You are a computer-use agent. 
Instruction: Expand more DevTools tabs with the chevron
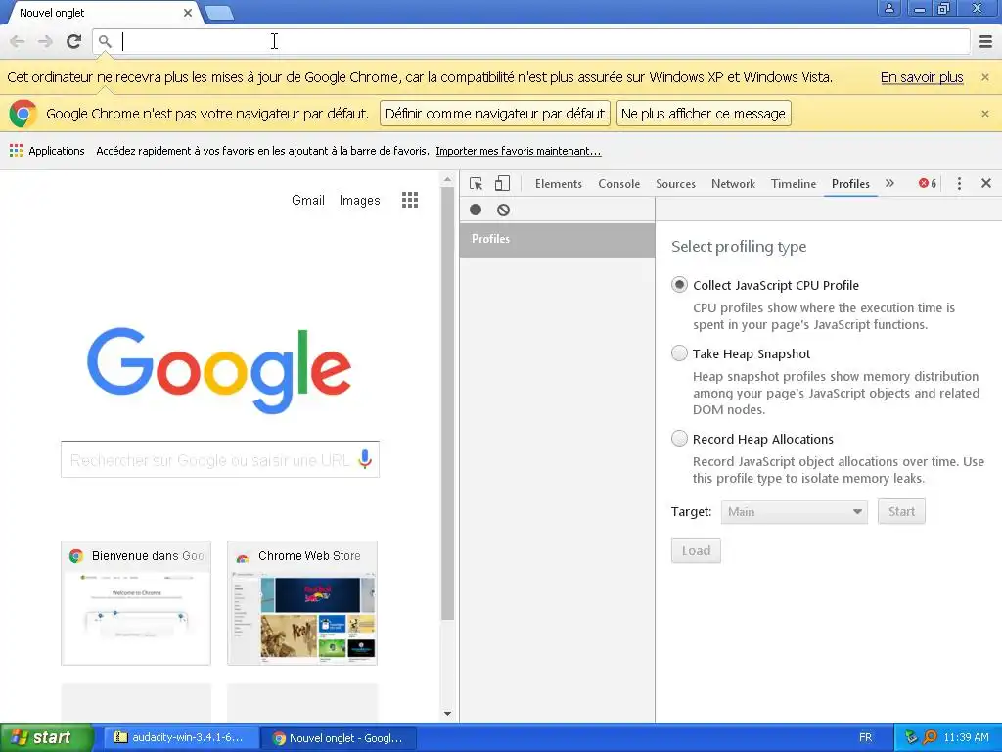[x=889, y=183]
